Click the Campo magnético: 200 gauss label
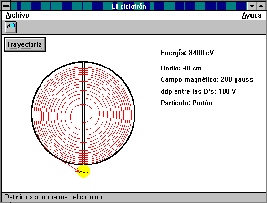Viewport: 267px width, 203px height. 207,79
